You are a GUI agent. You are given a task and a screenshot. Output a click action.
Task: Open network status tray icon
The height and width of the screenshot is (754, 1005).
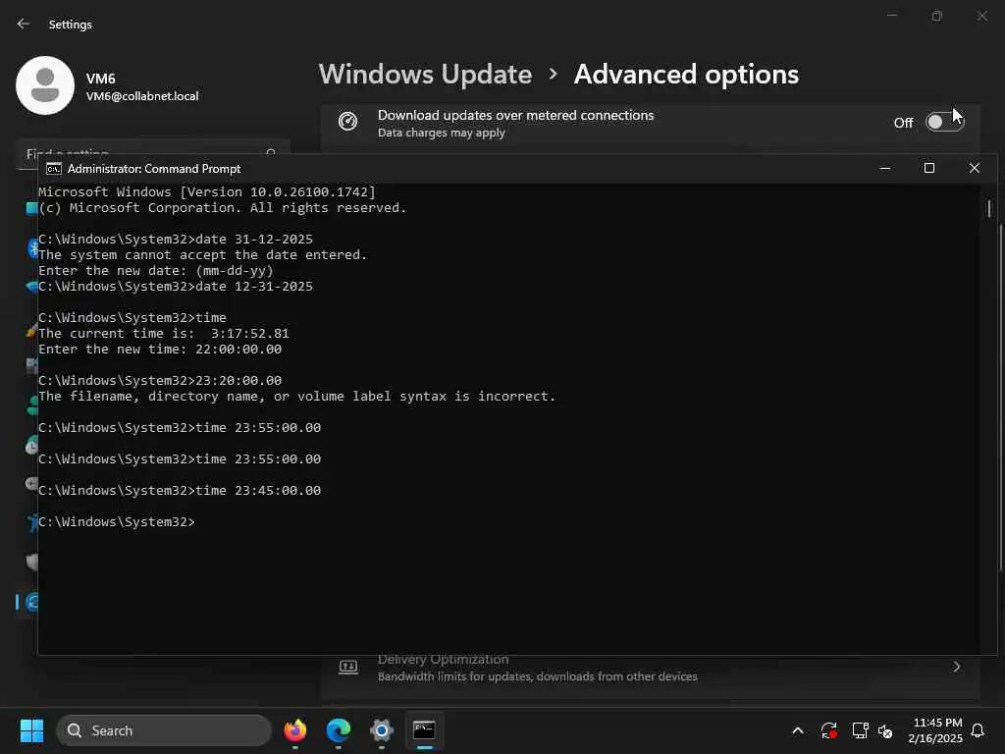pos(860,730)
